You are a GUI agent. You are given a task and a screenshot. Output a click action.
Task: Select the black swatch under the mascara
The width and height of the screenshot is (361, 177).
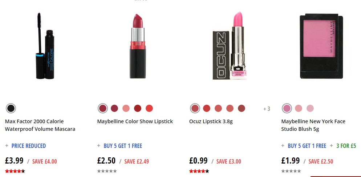pyautogui.click(x=11, y=108)
